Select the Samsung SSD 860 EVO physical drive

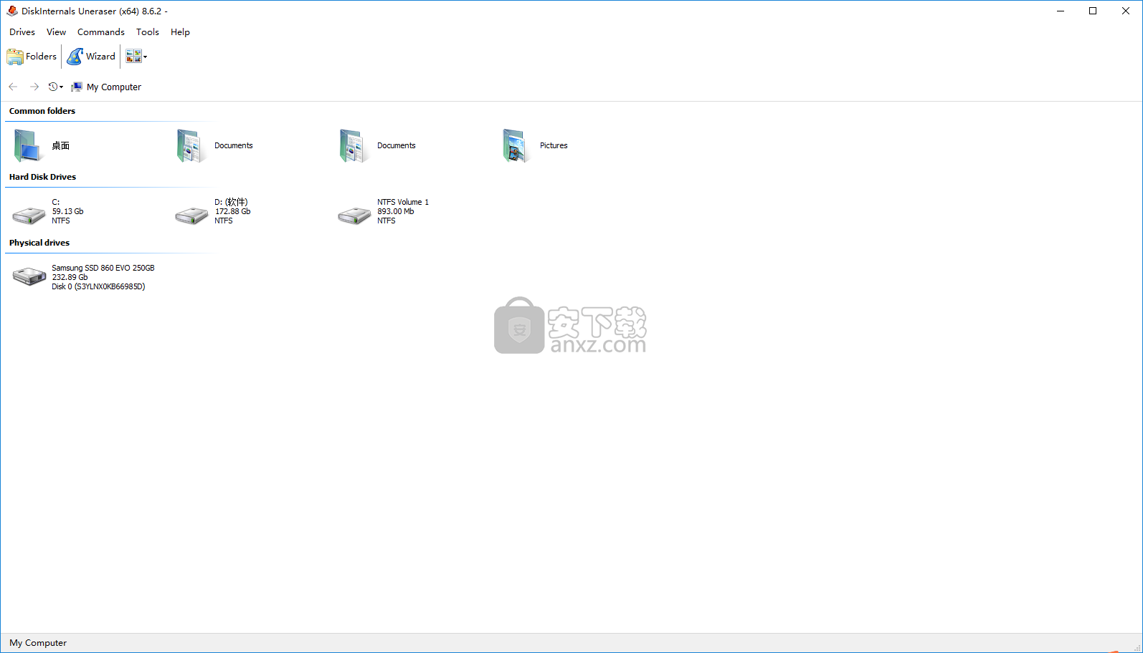click(x=29, y=276)
